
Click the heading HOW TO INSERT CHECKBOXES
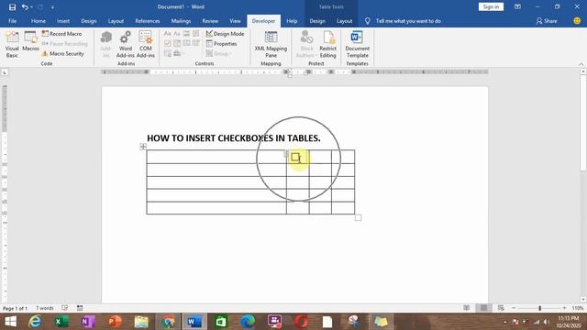pos(234,138)
